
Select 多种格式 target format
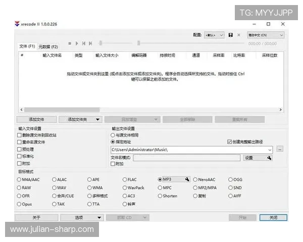point(89,196)
